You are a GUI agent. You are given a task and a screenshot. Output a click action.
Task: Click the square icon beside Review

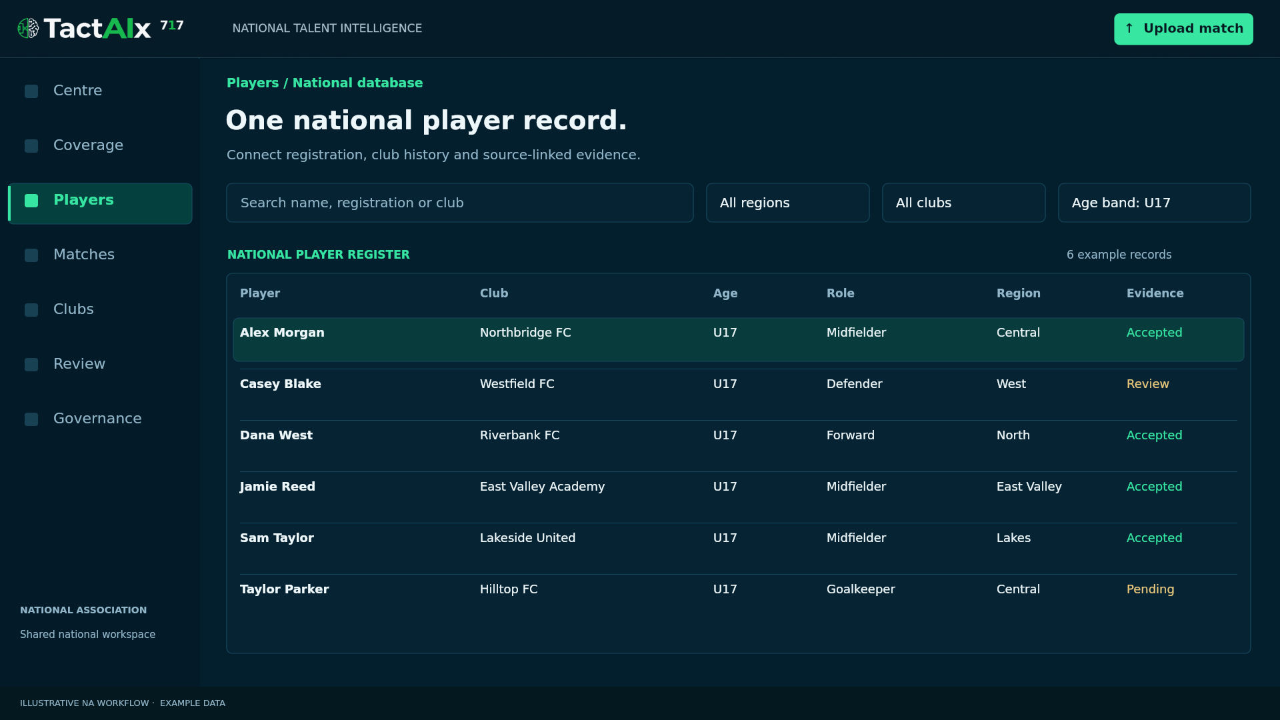click(x=31, y=365)
